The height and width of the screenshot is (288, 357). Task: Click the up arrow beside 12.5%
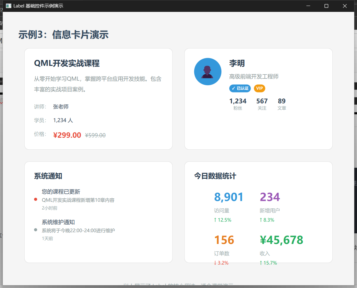[216, 220]
